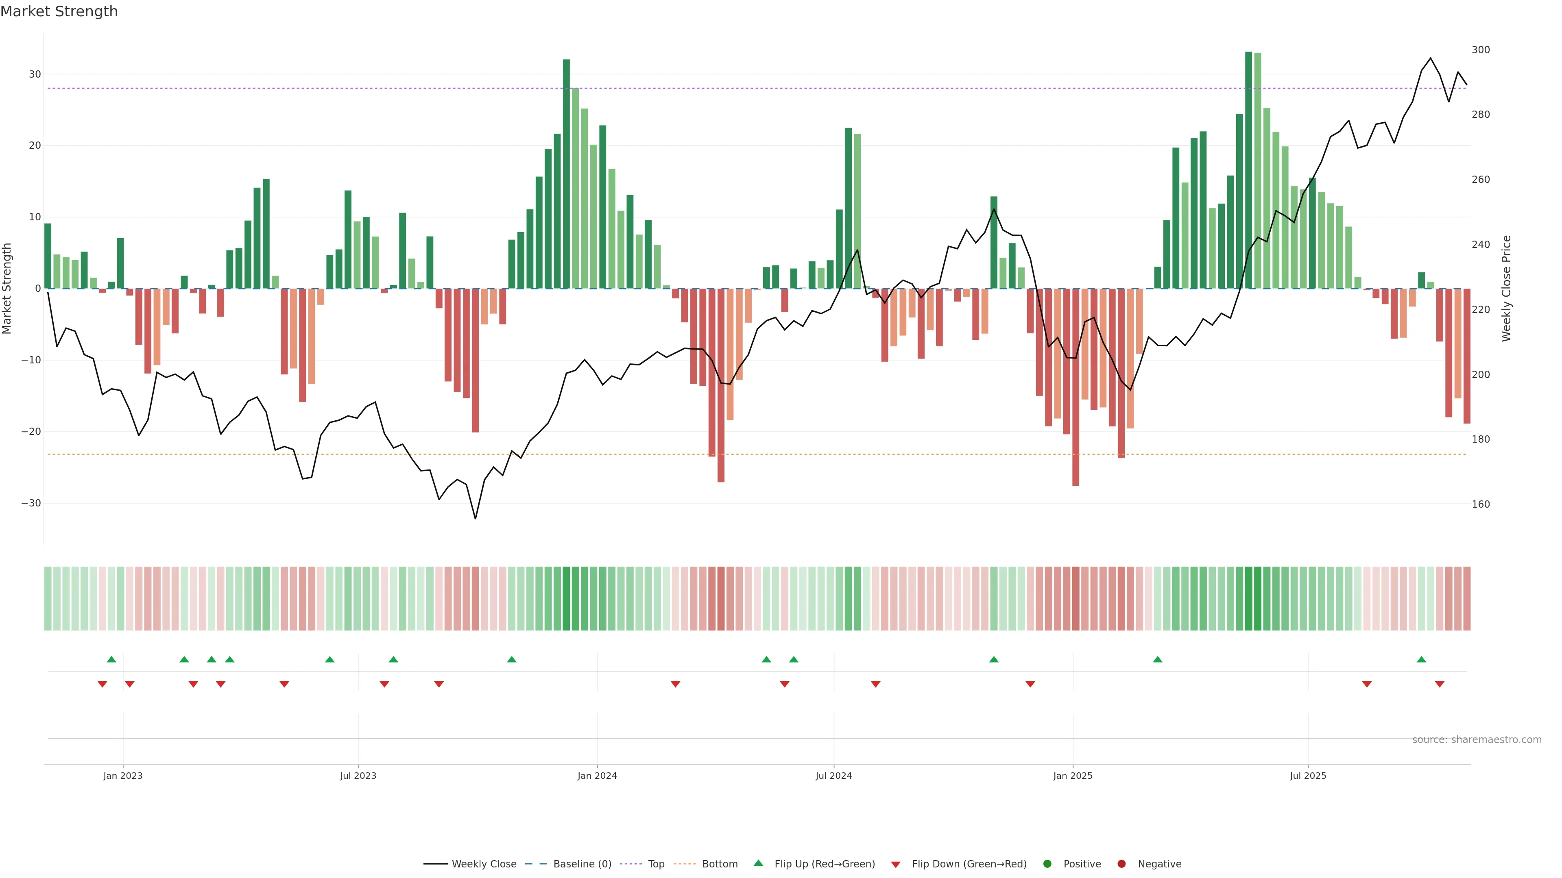Click the Jan 2023 axis label
This screenshot has height=878, width=1562.
(x=122, y=776)
